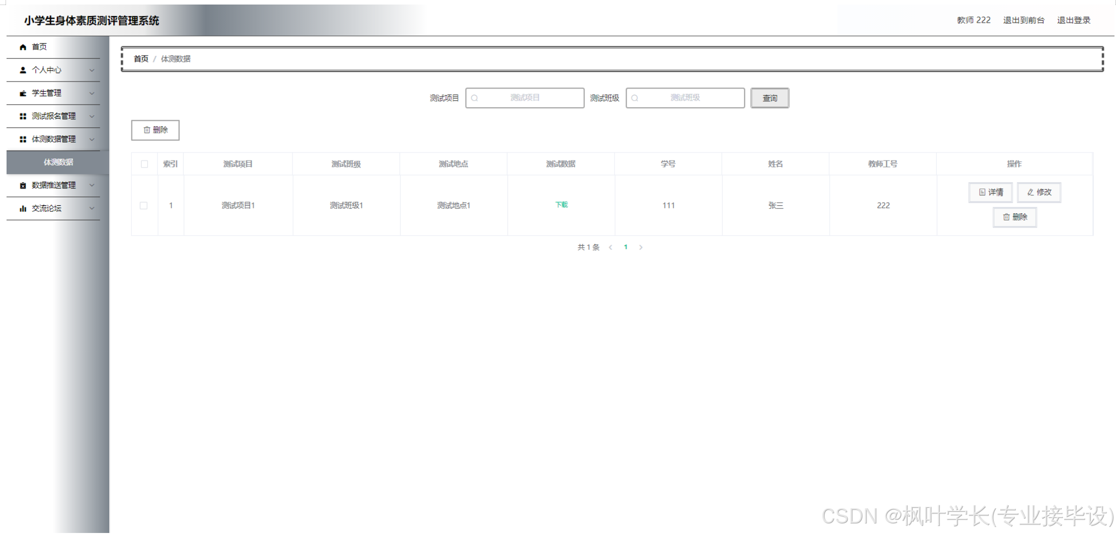
Task: Open the 首页 sidebar menu item
Action: pyautogui.click(x=53, y=47)
